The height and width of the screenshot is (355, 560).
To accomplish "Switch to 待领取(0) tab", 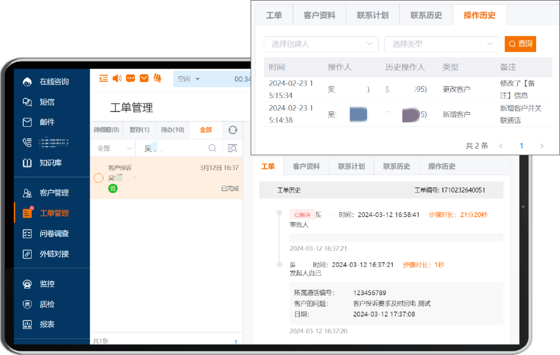I will 106,130.
